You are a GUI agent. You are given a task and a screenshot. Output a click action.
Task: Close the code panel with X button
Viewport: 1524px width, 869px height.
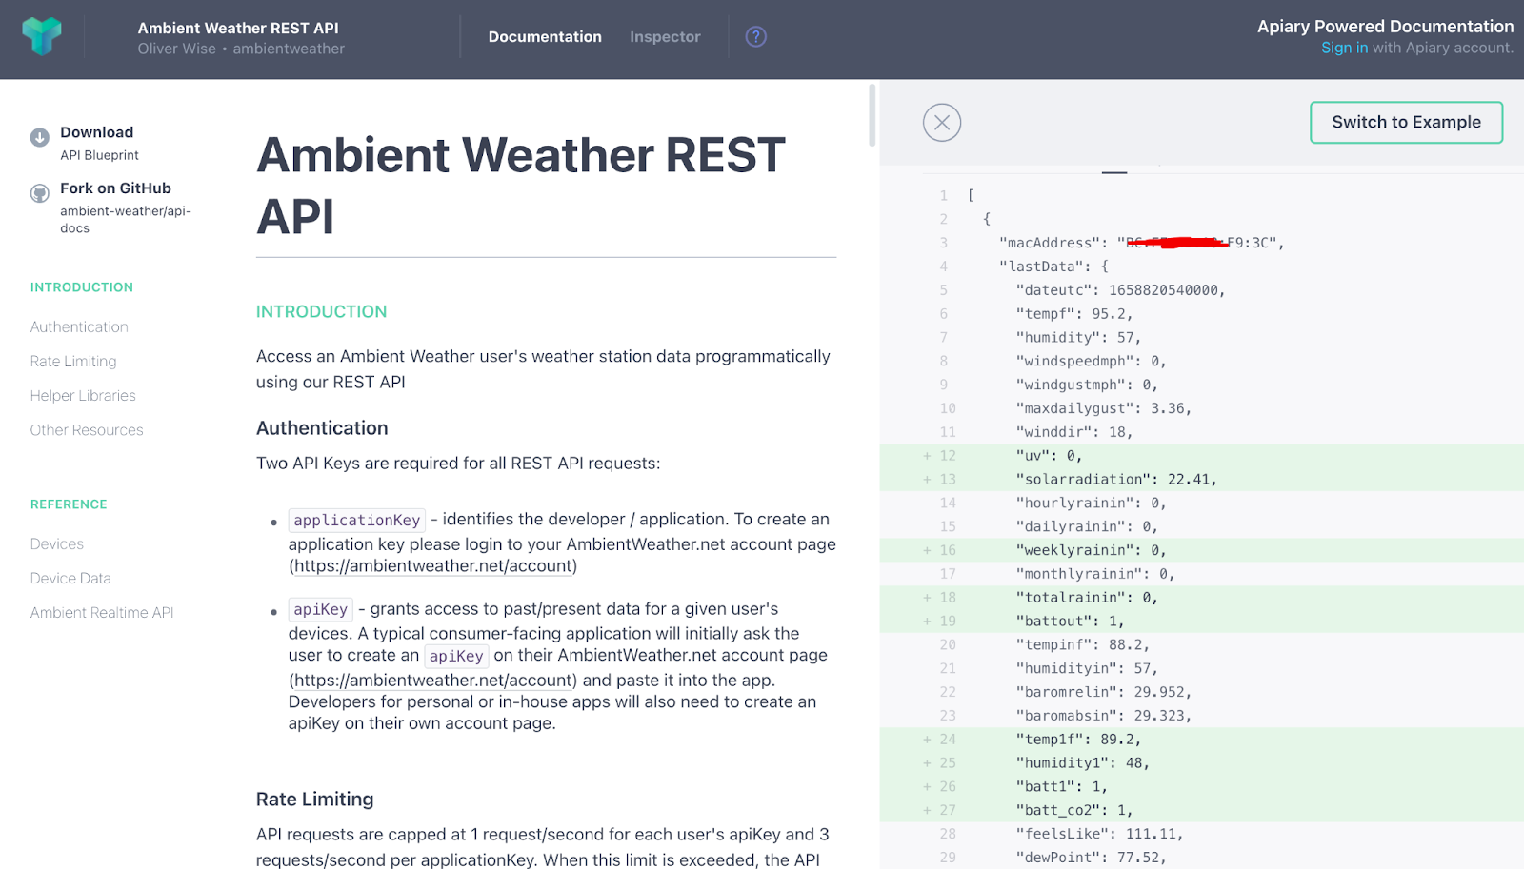point(942,123)
